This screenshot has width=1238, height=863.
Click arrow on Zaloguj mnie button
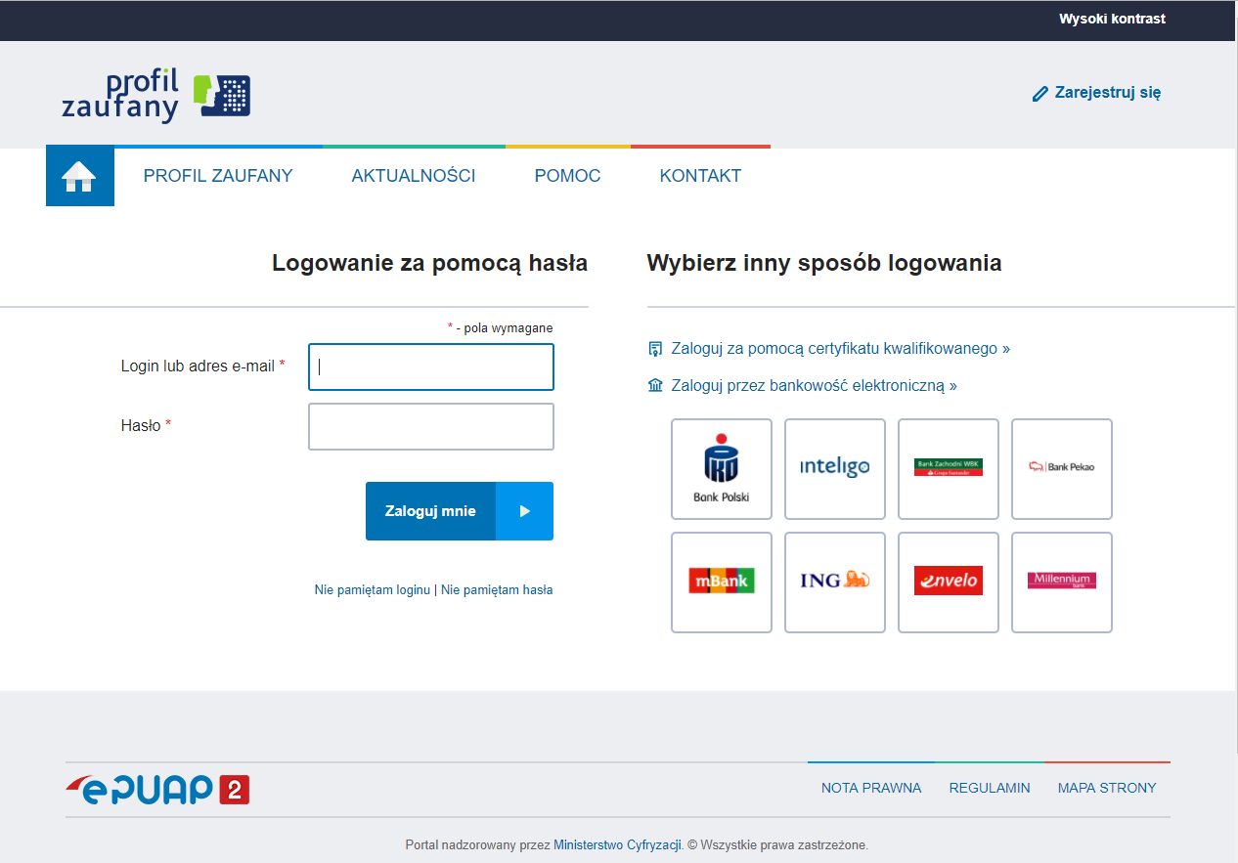coord(525,511)
